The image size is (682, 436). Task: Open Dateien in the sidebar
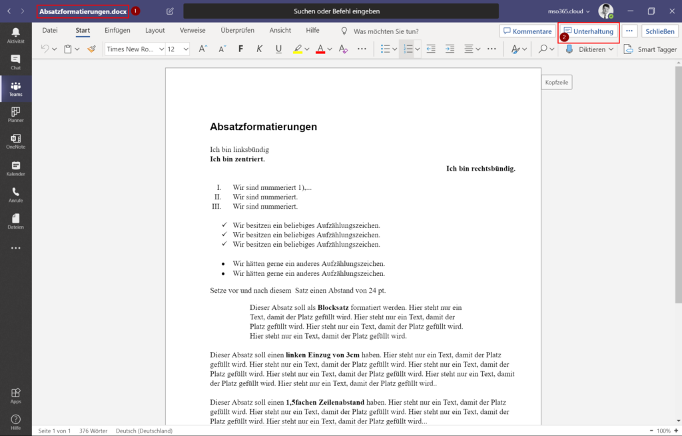point(16,222)
